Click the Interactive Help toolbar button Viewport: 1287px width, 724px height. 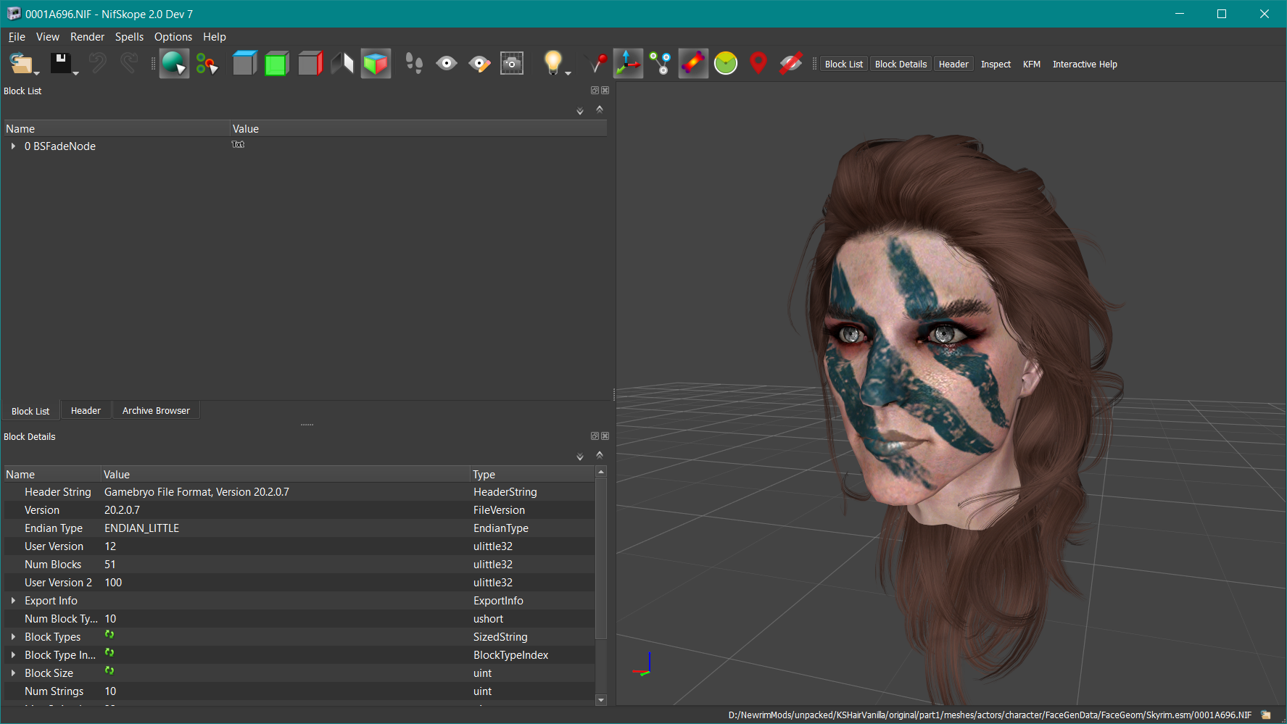(x=1084, y=65)
